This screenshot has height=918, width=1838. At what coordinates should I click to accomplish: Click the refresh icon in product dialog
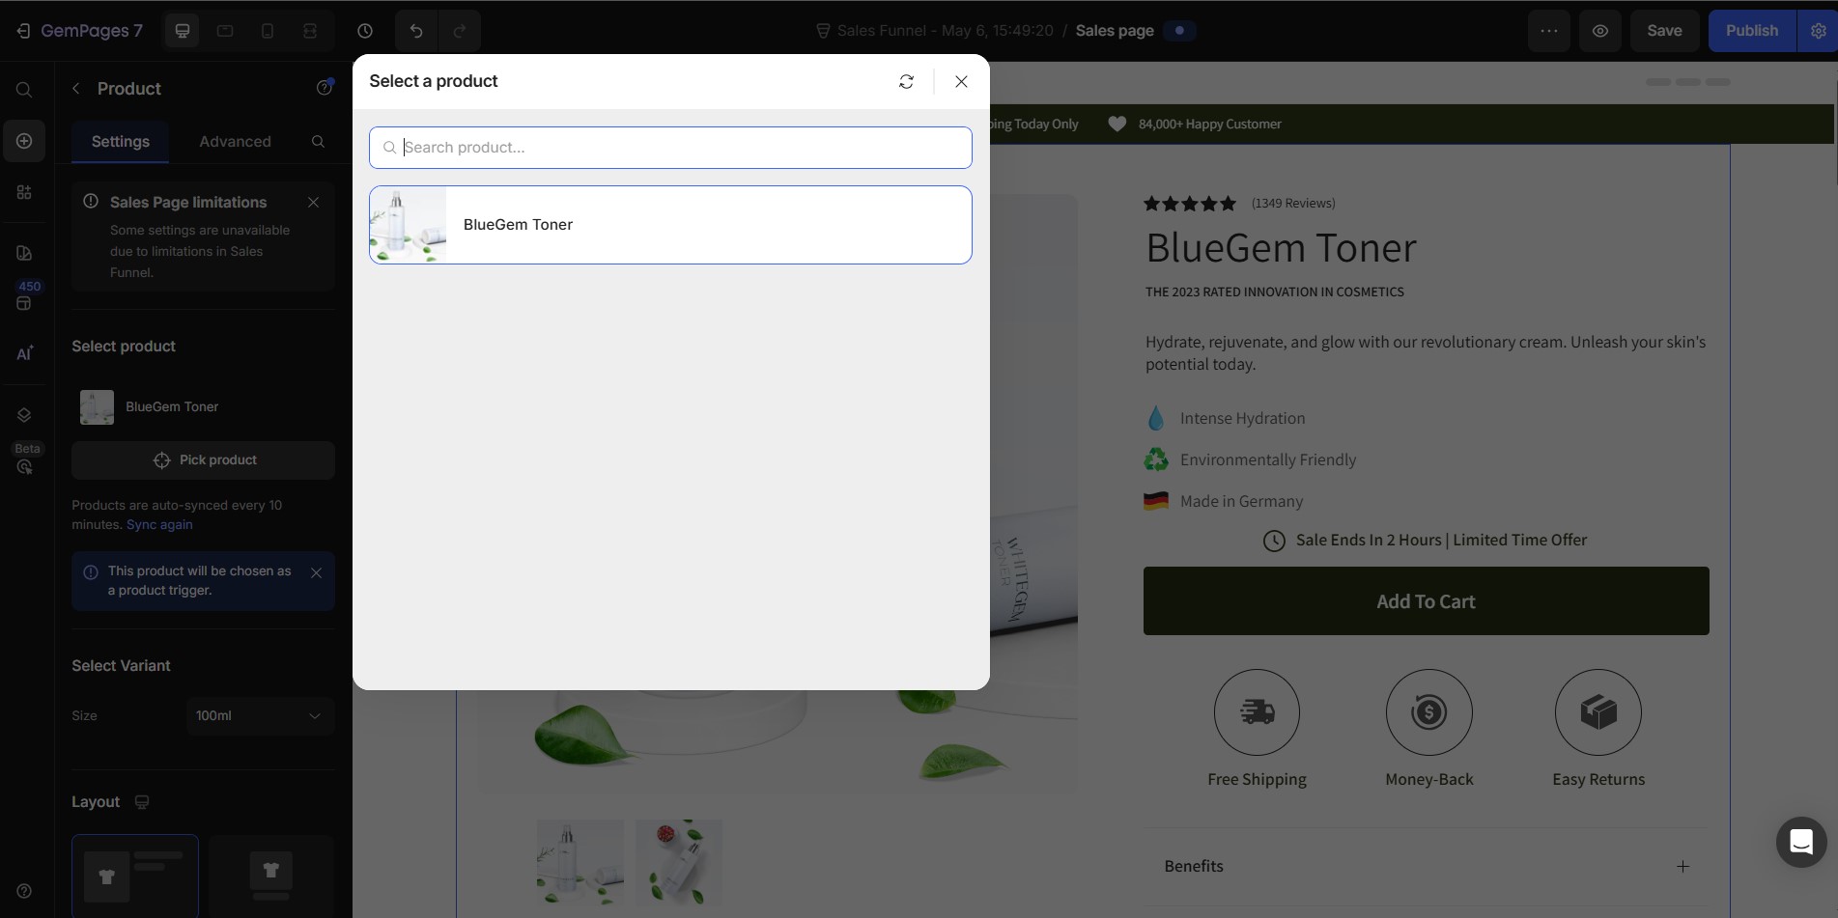[x=906, y=82]
